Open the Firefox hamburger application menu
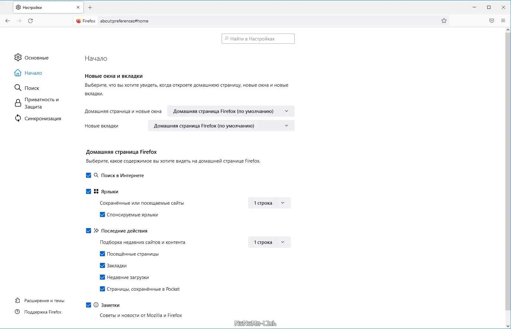The image size is (511, 329). [x=503, y=21]
